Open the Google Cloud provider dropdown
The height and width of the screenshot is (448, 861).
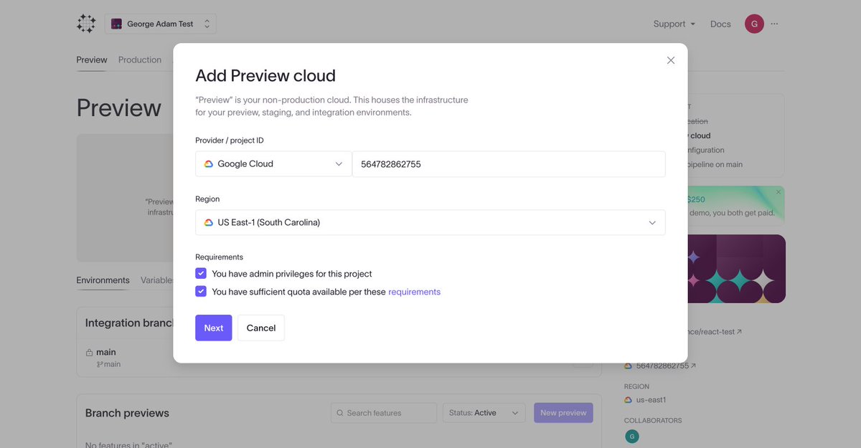273,163
